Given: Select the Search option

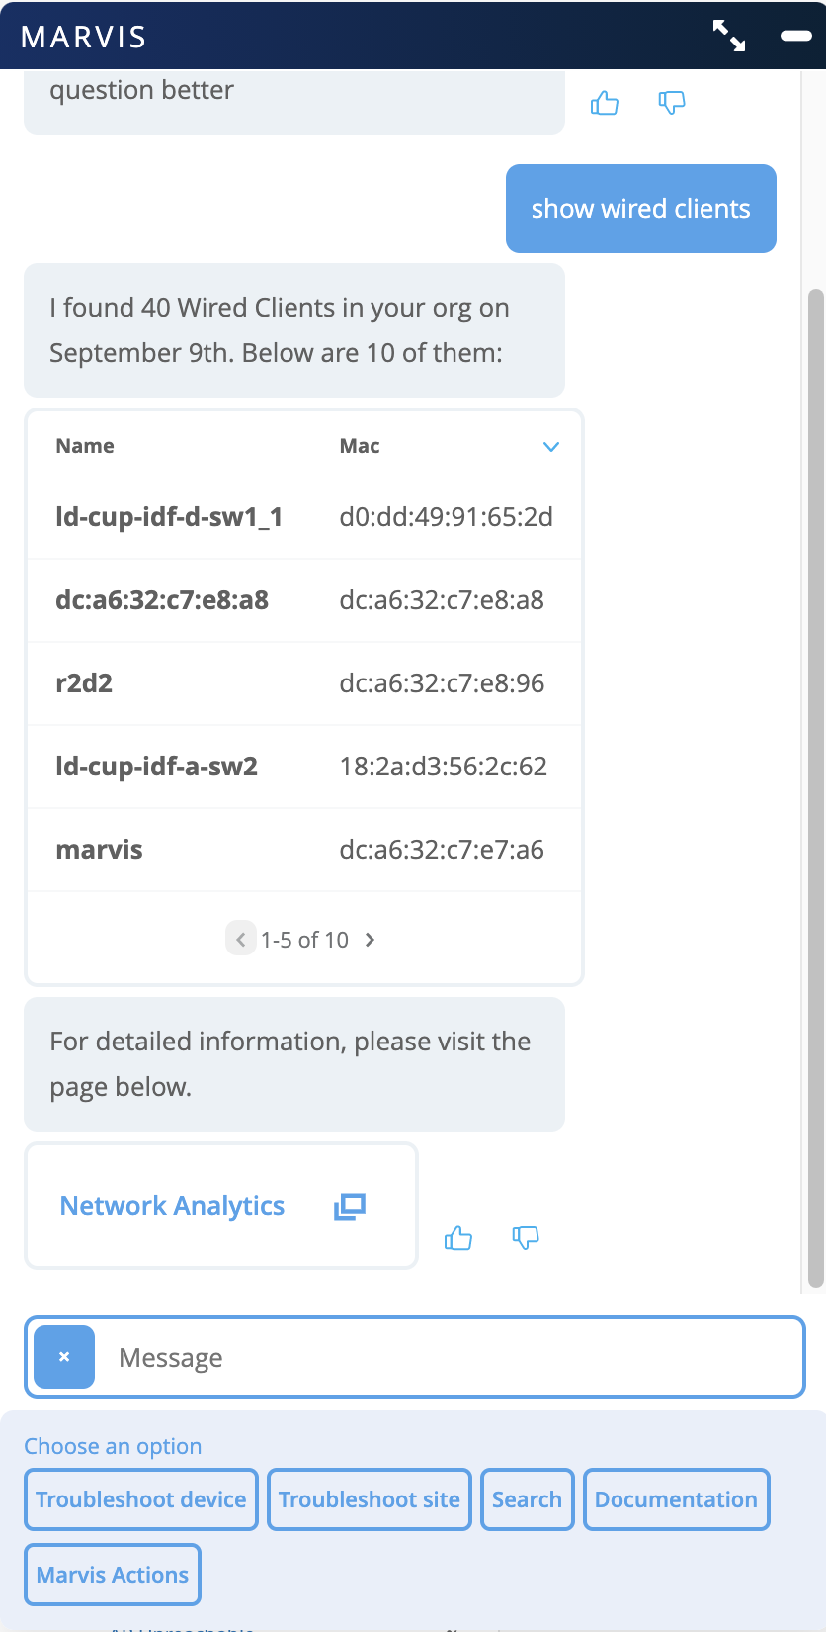Looking at the screenshot, I should coord(528,1499).
